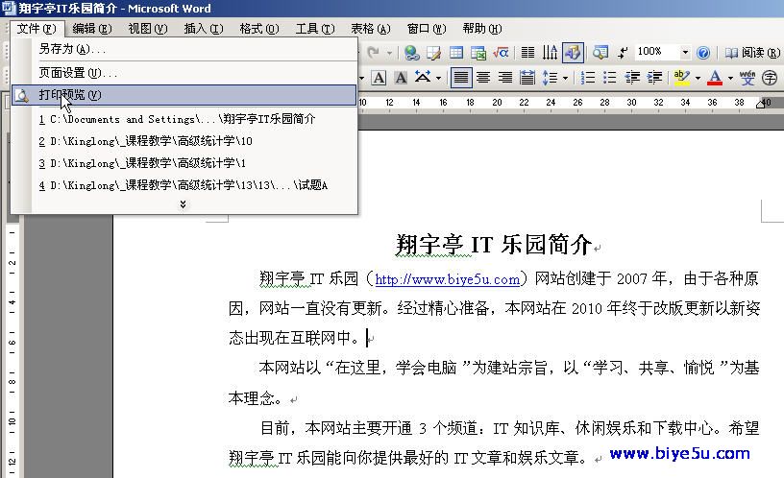
Task: Choose 页面设置(U)... from File menu
Action: click(x=184, y=73)
